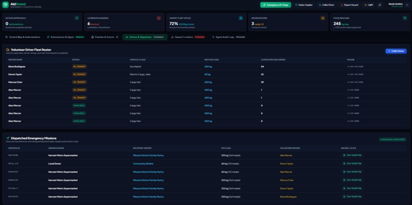Click the Food Rescued summary card
The height and width of the screenshot is (205, 412).
pyautogui.click(x=370, y=22)
